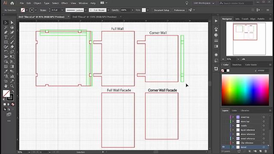Viewport: 274px width, 154px height.
Task: Toggle visibility of the layout layer
Action: tap(223, 147)
